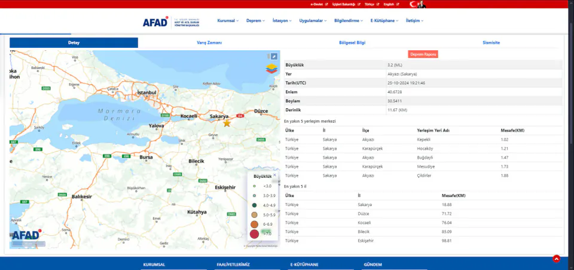Click the scroll-to-top red arrow button
The height and width of the screenshot is (270, 574).
tap(557, 259)
